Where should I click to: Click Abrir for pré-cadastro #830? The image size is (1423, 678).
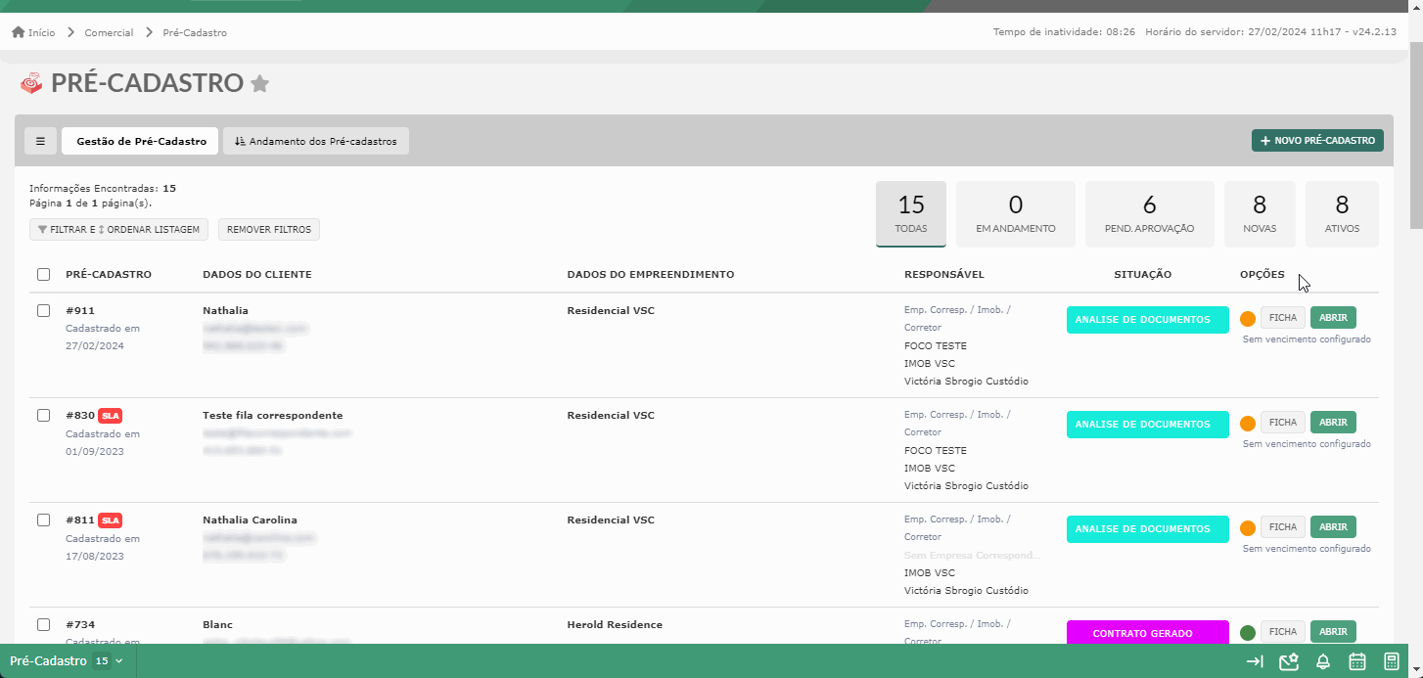click(1333, 423)
